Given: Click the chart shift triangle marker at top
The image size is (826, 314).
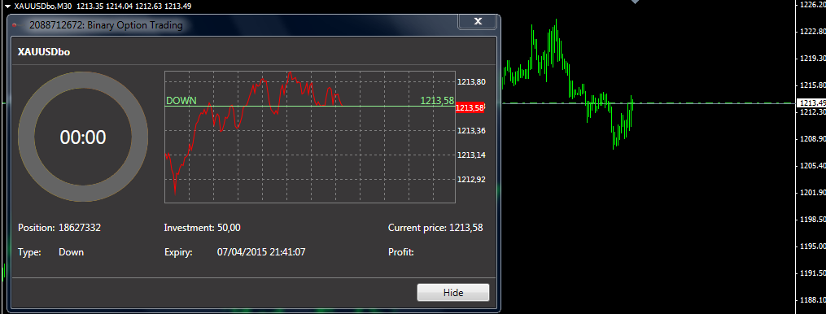Looking at the screenshot, I should tap(636, 2).
